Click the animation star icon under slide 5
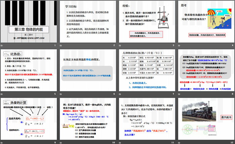This screenshot has height=144, width=235. [2, 94]
